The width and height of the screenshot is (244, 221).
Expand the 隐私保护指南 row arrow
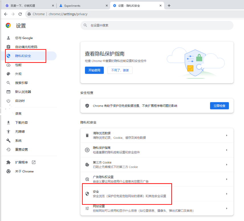point(227,150)
